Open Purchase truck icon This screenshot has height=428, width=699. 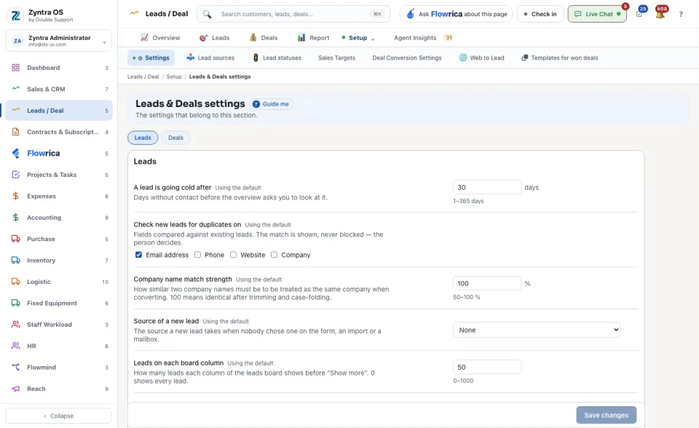tap(15, 239)
